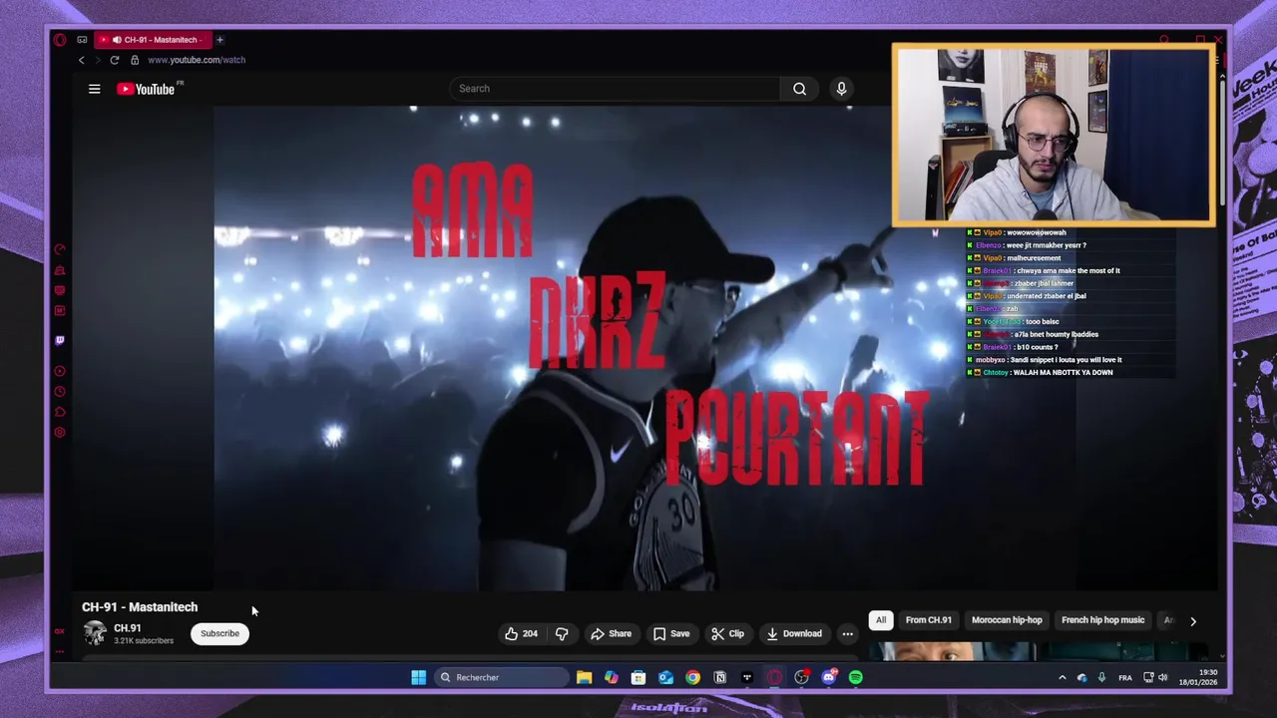Open Opera GX from the taskbar

click(x=774, y=677)
